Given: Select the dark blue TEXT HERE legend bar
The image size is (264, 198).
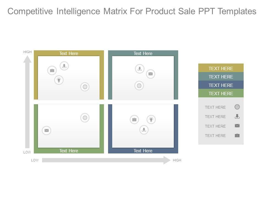Looking at the screenshot, I should tap(221, 85).
